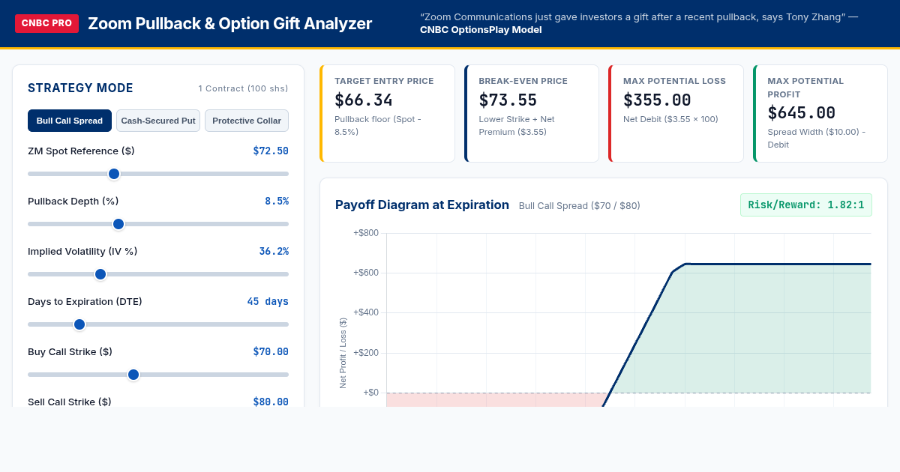Click the 1 Contract (100 shs) label
Image resolution: width=900 pixels, height=472 pixels.
pyautogui.click(x=244, y=88)
